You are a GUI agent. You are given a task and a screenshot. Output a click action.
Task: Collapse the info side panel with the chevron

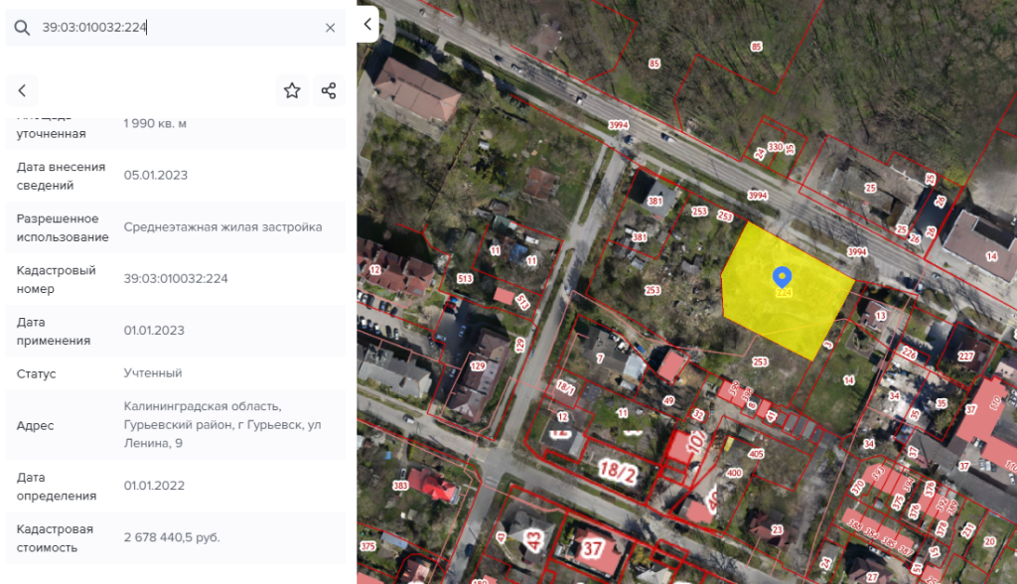[x=367, y=24]
